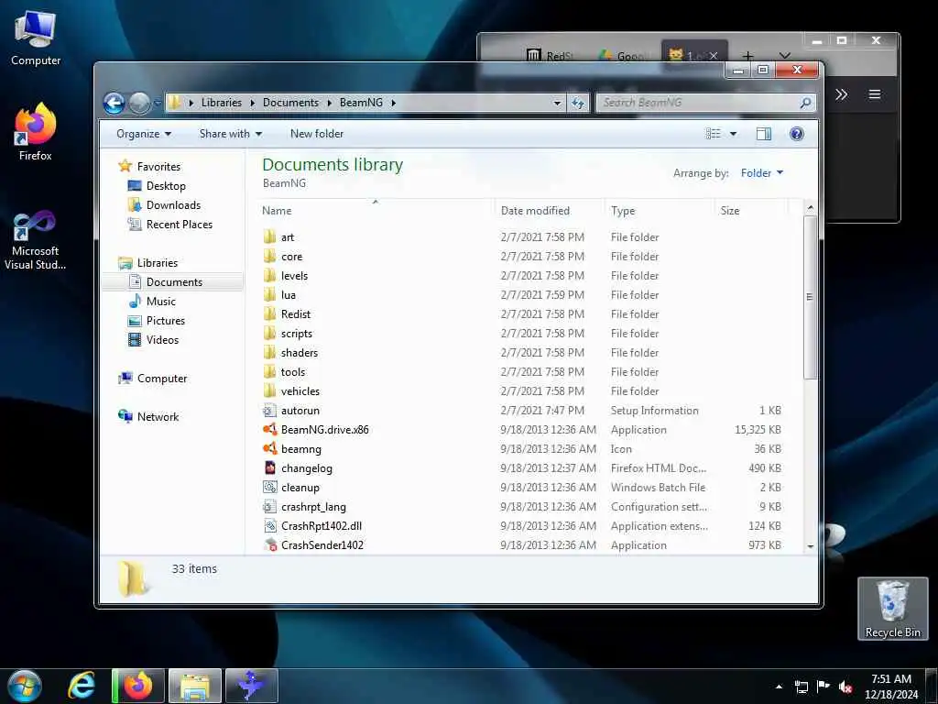Select the Redist folder icon
The height and width of the screenshot is (704, 938).
pyautogui.click(x=270, y=314)
